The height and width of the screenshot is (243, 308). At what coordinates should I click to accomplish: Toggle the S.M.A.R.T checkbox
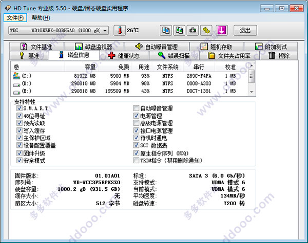(19, 108)
